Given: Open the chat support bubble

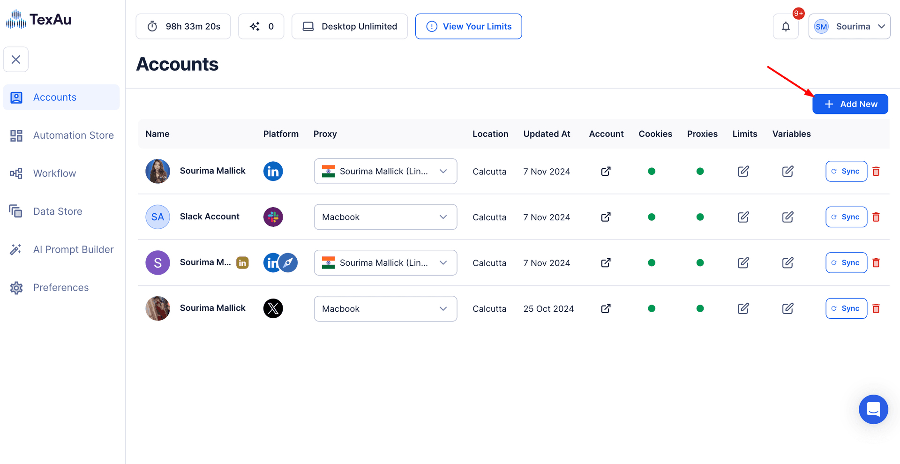Looking at the screenshot, I should (x=873, y=409).
